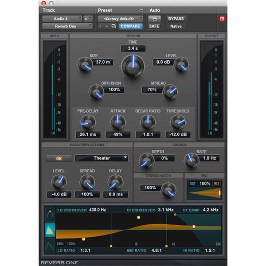Viewport: 266px width, 266px height.
Task: Click the Hi Ratio yellow graph point
Action: (194, 227)
